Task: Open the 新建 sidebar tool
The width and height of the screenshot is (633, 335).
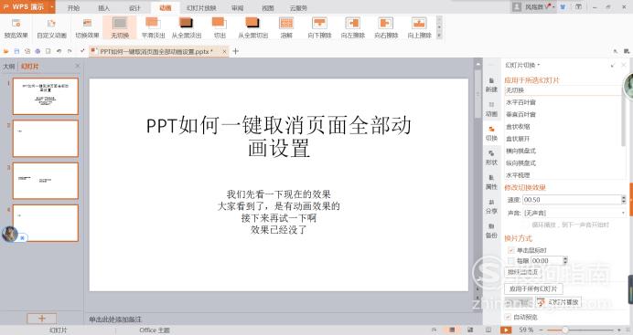Action: coord(491,86)
